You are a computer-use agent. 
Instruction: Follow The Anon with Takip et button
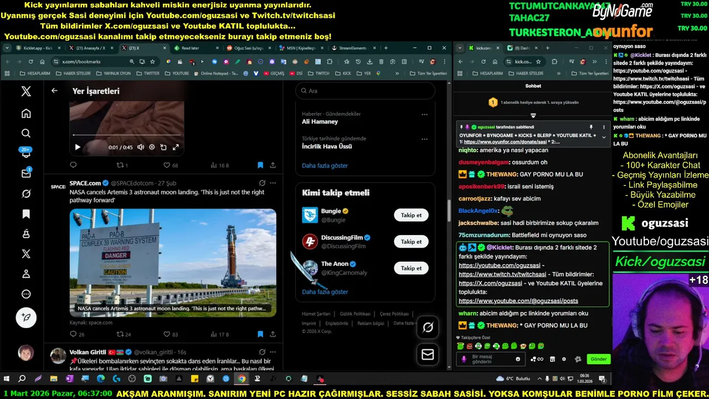(411, 268)
